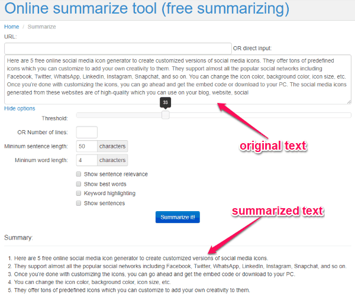Click the Home breadcrumb link
This screenshot has width=355, height=304.
click(x=11, y=27)
